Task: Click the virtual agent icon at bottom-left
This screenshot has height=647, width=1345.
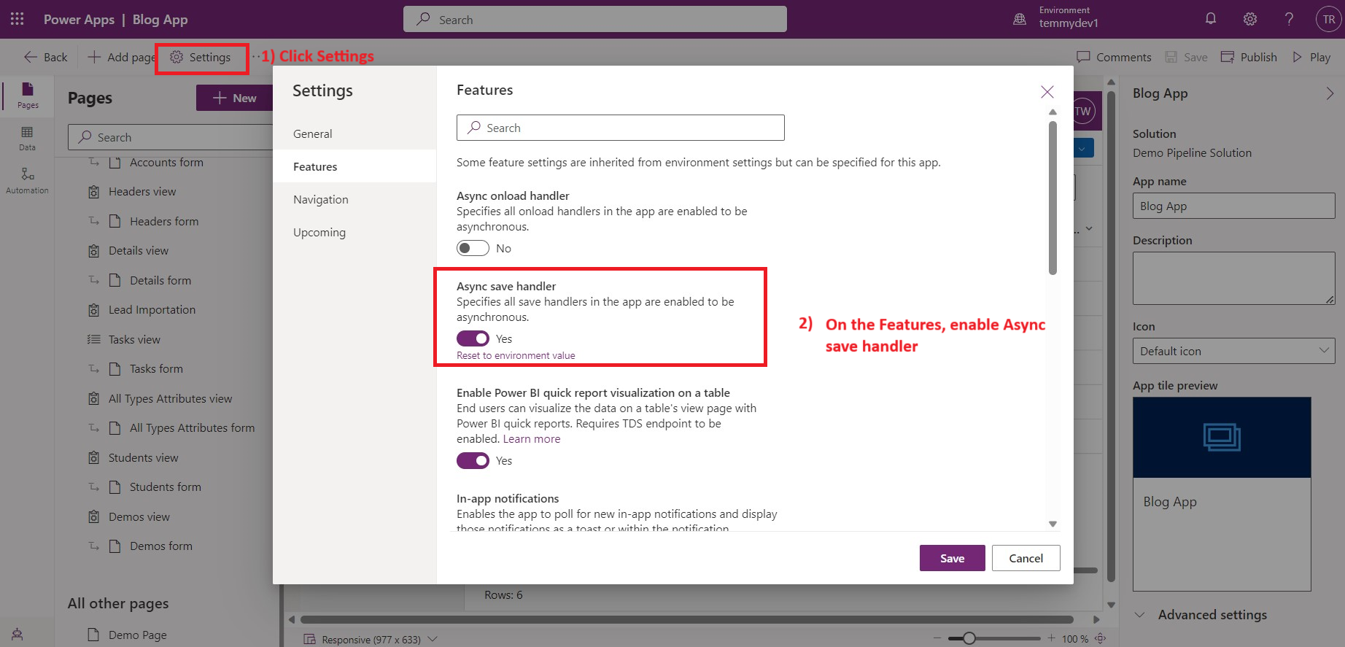Action: [x=18, y=635]
